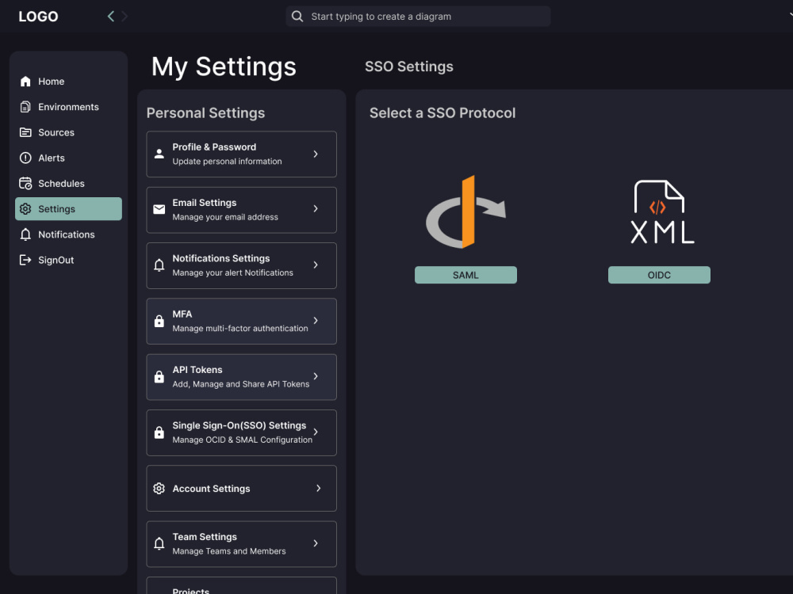The height and width of the screenshot is (594, 793).
Task: Click the 'Personal Settings' heading
Action: (x=206, y=113)
